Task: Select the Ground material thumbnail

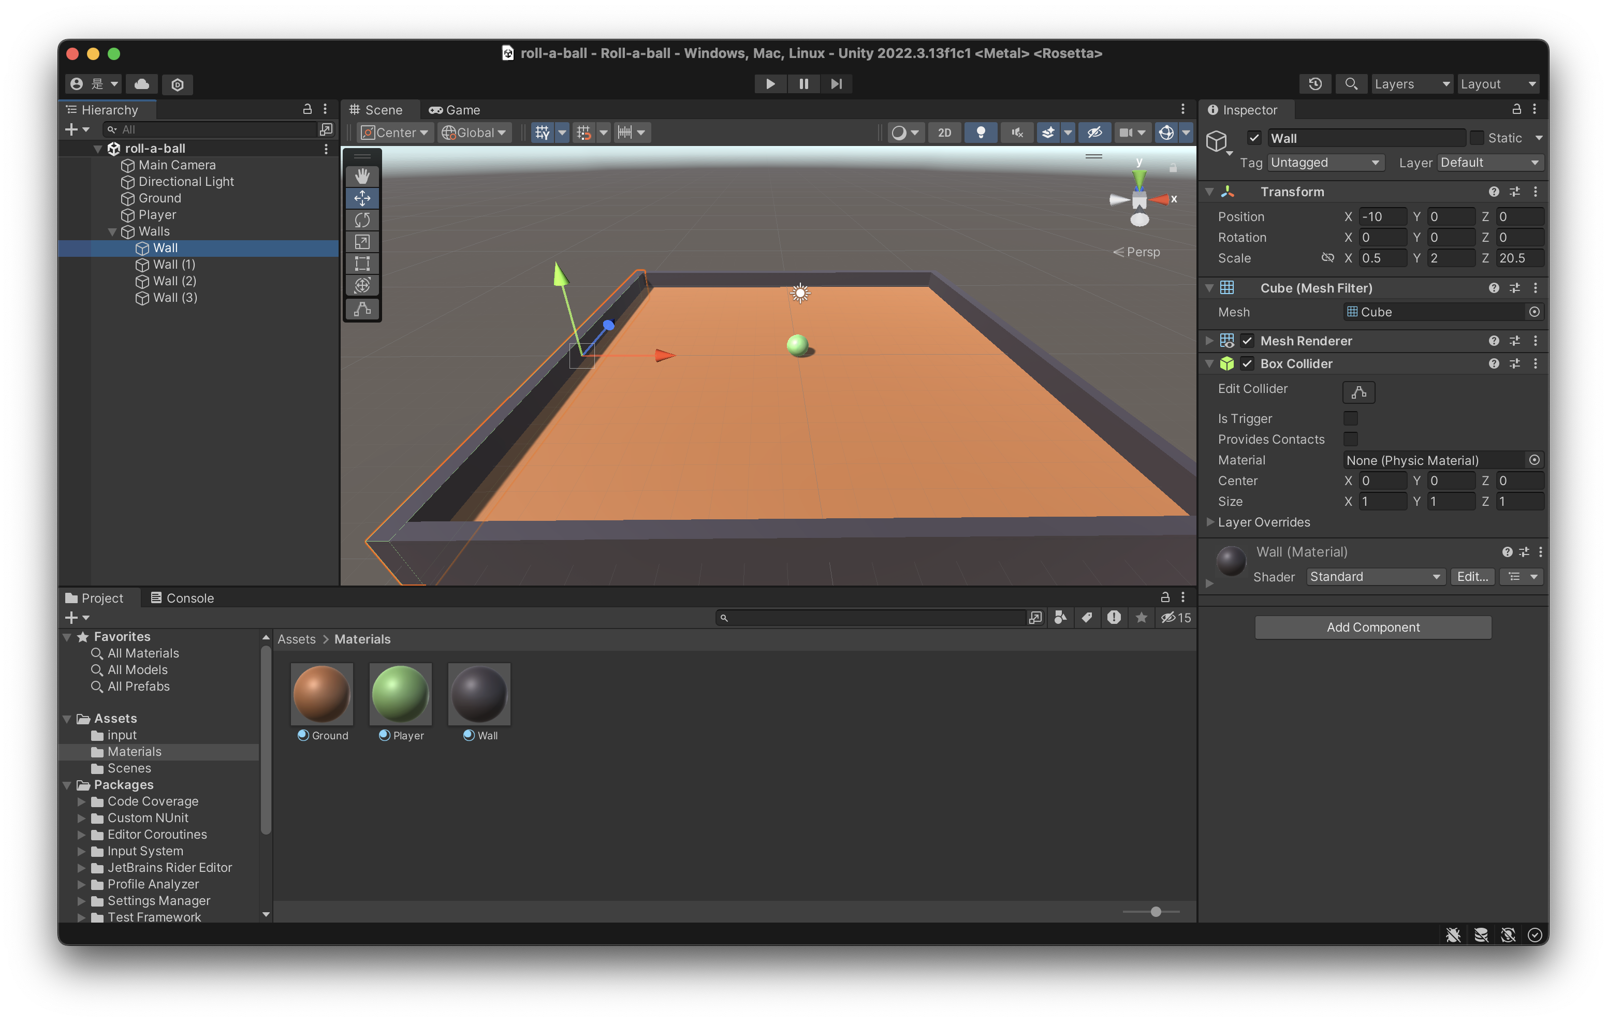Action: click(322, 694)
